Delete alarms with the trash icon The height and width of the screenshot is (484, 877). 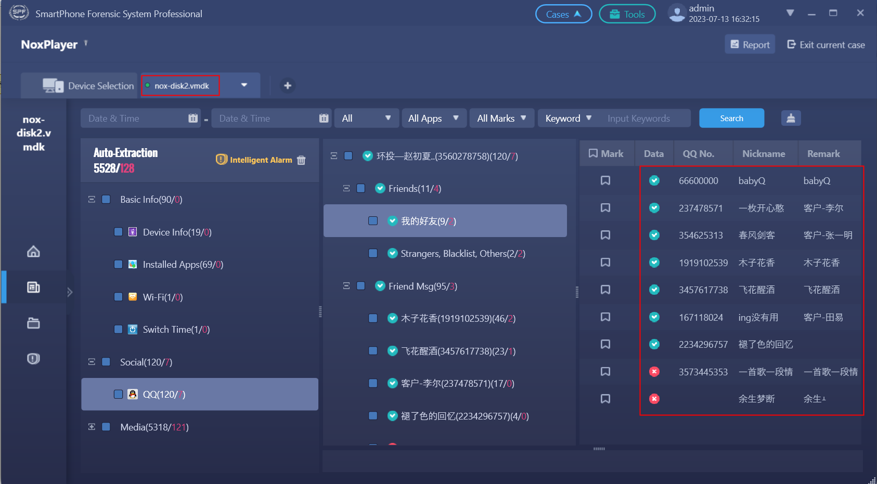[301, 160]
